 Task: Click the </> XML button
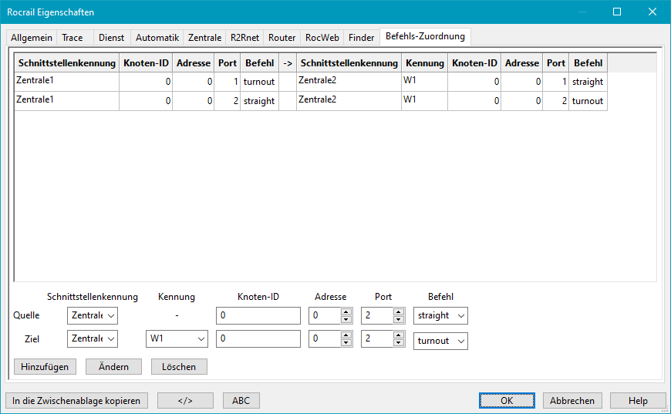tap(185, 400)
